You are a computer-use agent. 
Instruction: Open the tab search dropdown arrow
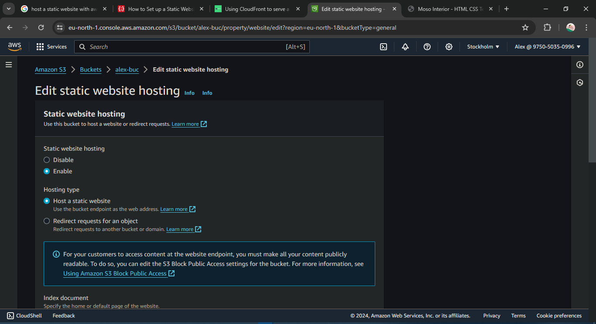click(x=8, y=9)
